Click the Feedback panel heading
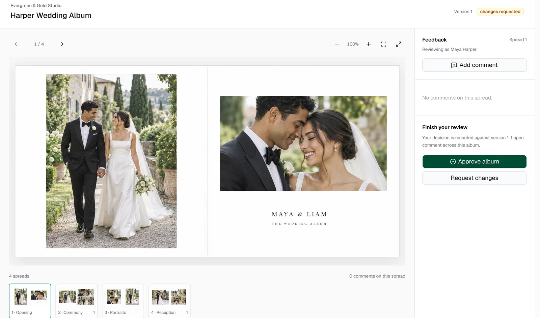Viewport: 540px width, 318px height. pyautogui.click(x=434, y=40)
